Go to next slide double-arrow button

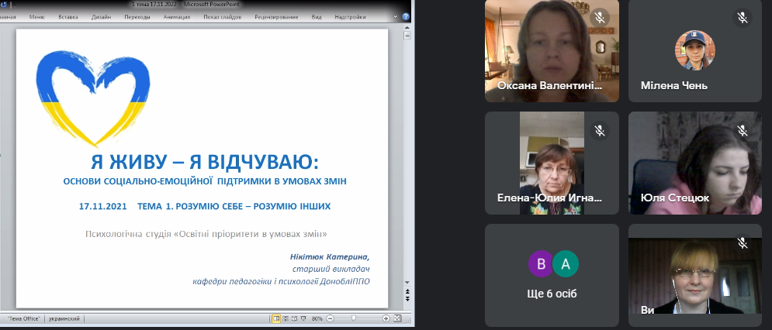click(x=407, y=298)
